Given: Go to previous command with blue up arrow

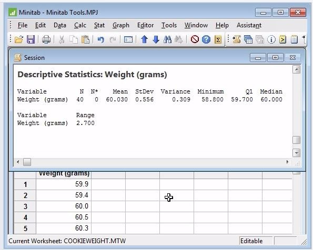Looking at the screenshot, I should coord(144,39).
